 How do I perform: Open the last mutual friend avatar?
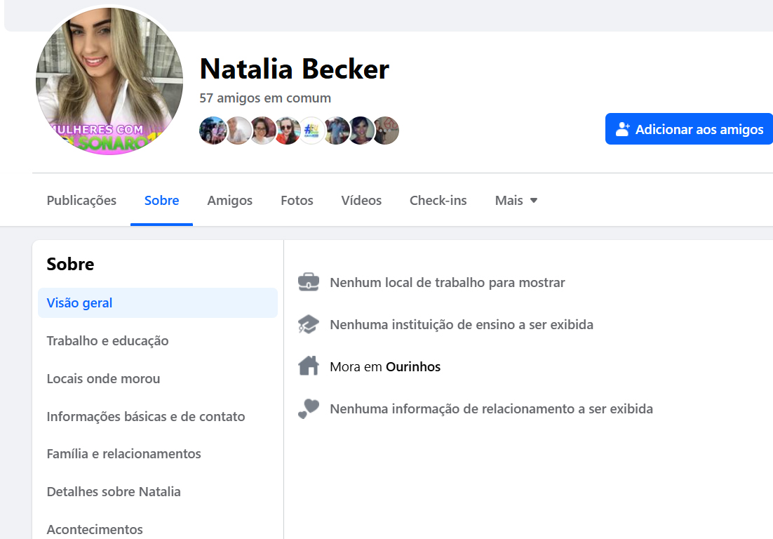coord(385,131)
